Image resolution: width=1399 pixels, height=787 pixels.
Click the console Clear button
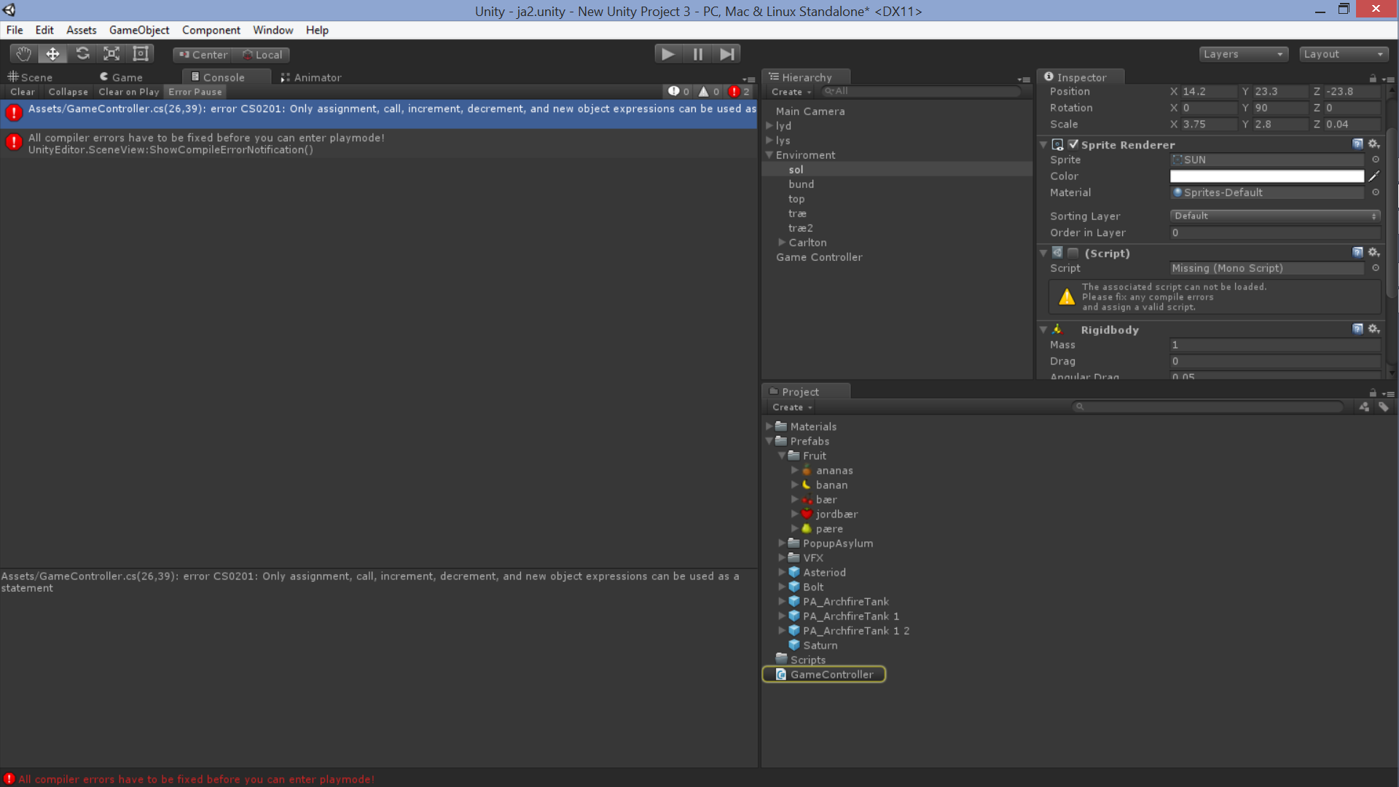coord(22,92)
